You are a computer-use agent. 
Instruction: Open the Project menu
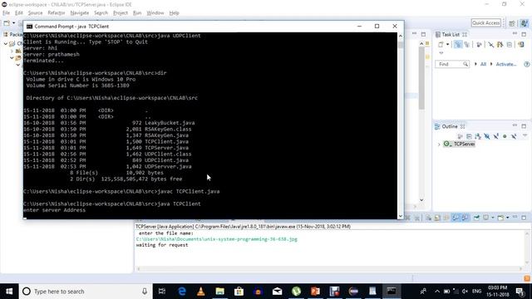121,13
